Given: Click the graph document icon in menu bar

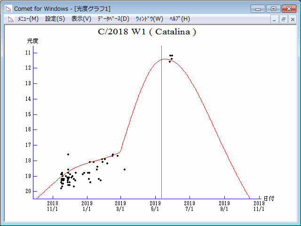Looking at the screenshot, I should tap(9, 19).
